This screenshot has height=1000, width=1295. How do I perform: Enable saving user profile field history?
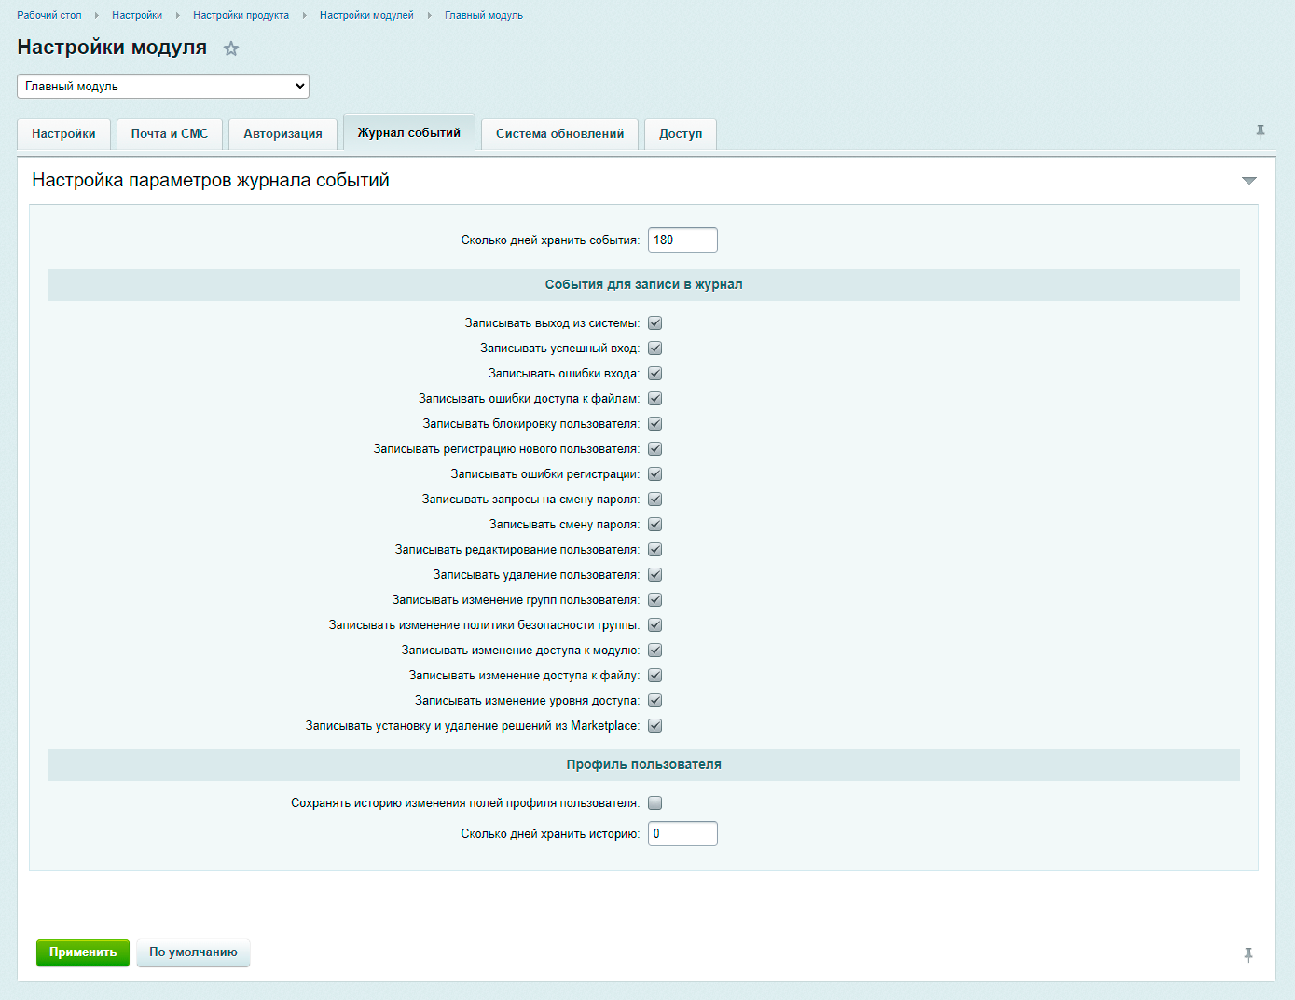655,803
